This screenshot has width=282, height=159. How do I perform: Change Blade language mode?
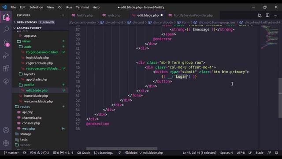(x=260, y=153)
